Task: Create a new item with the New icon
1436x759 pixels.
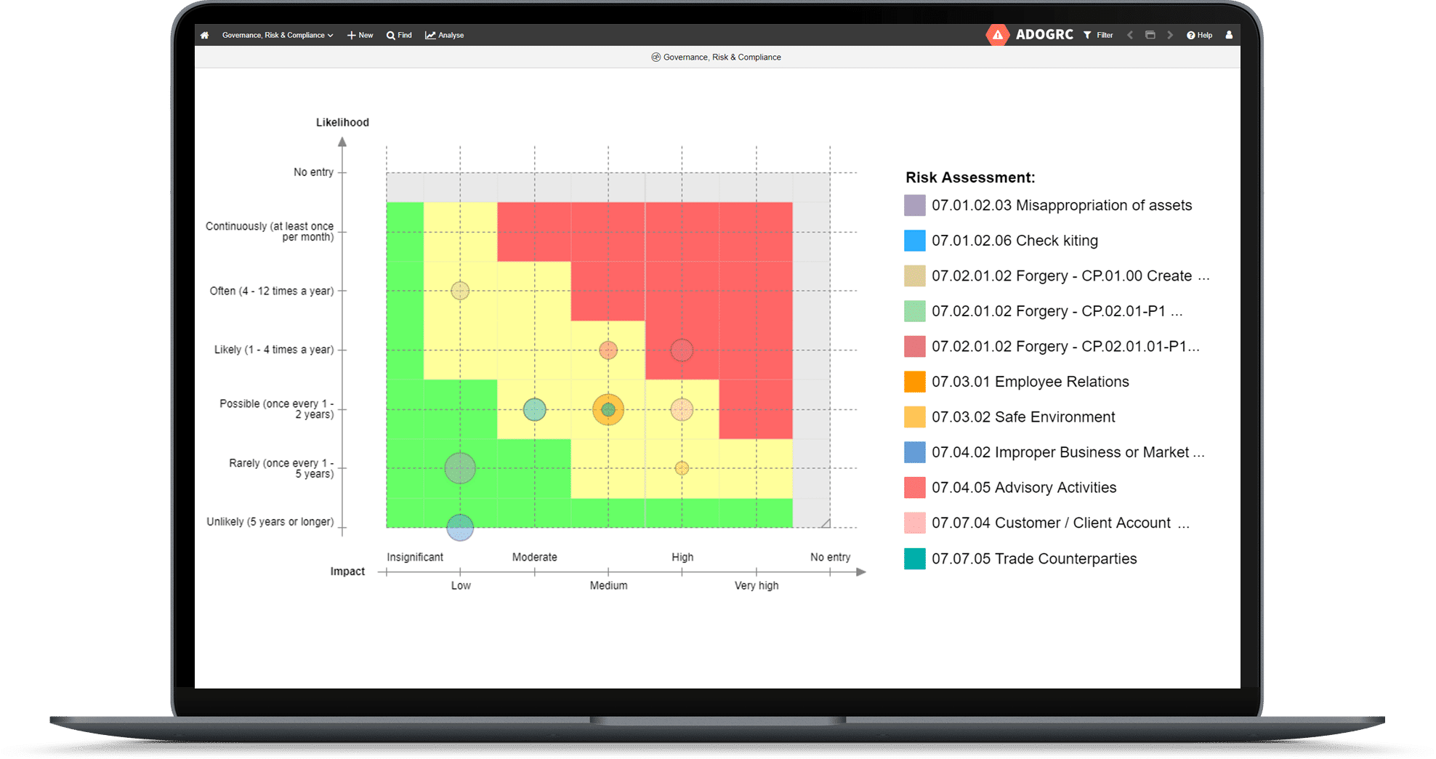Action: 359,35
